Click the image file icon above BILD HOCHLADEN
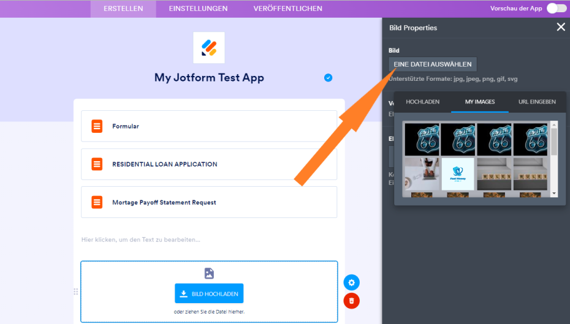 point(209,273)
